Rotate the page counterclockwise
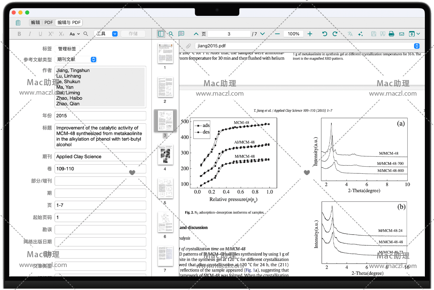The height and width of the screenshot is (290, 434). (324, 34)
